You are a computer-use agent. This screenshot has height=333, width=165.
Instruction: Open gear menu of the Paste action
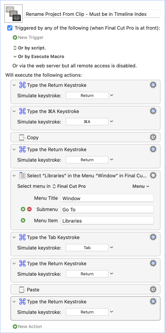pos(153,290)
